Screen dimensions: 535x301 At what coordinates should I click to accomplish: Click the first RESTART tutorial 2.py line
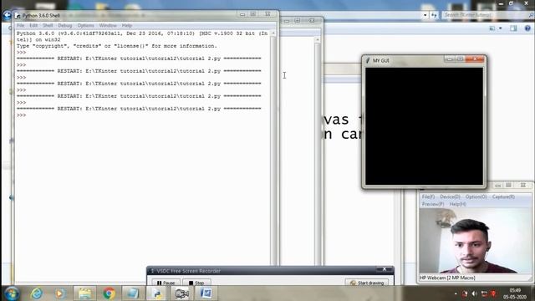(x=139, y=59)
